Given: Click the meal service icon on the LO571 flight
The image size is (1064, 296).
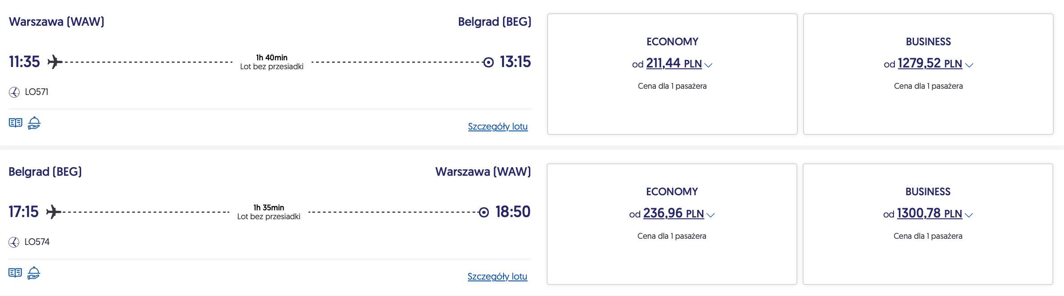Looking at the screenshot, I should point(34,123).
